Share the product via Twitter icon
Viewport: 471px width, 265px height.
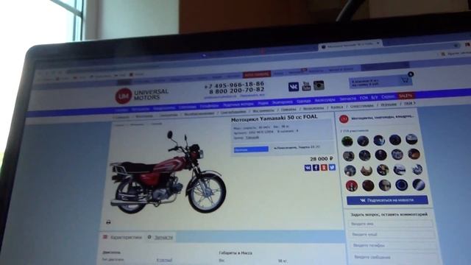pos(332,167)
